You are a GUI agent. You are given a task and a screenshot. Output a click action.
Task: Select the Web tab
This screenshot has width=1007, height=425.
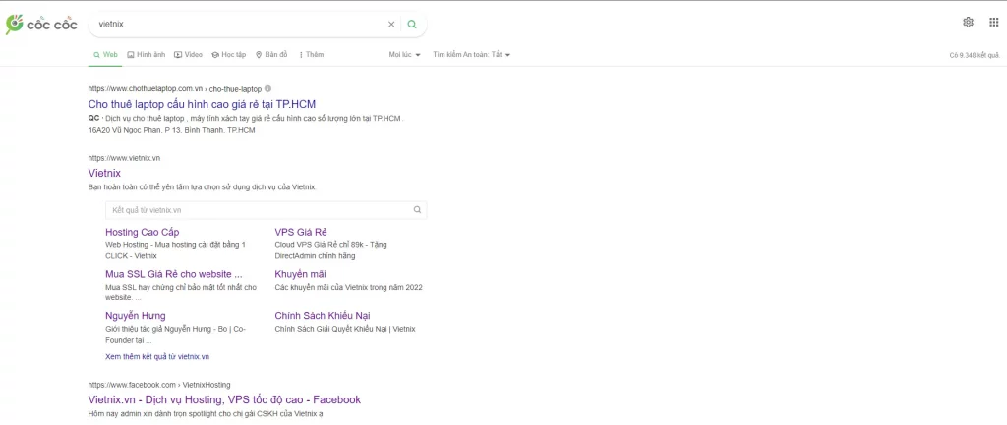point(105,55)
